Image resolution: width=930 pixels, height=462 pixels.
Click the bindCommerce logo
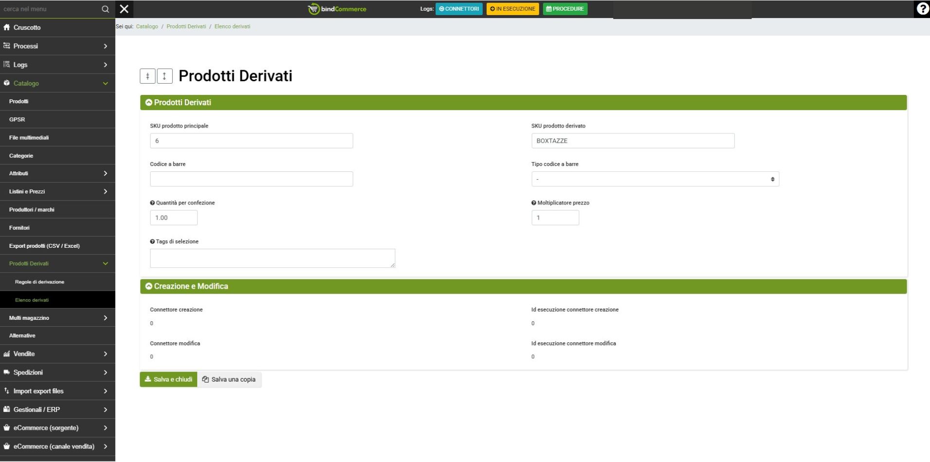click(x=337, y=9)
